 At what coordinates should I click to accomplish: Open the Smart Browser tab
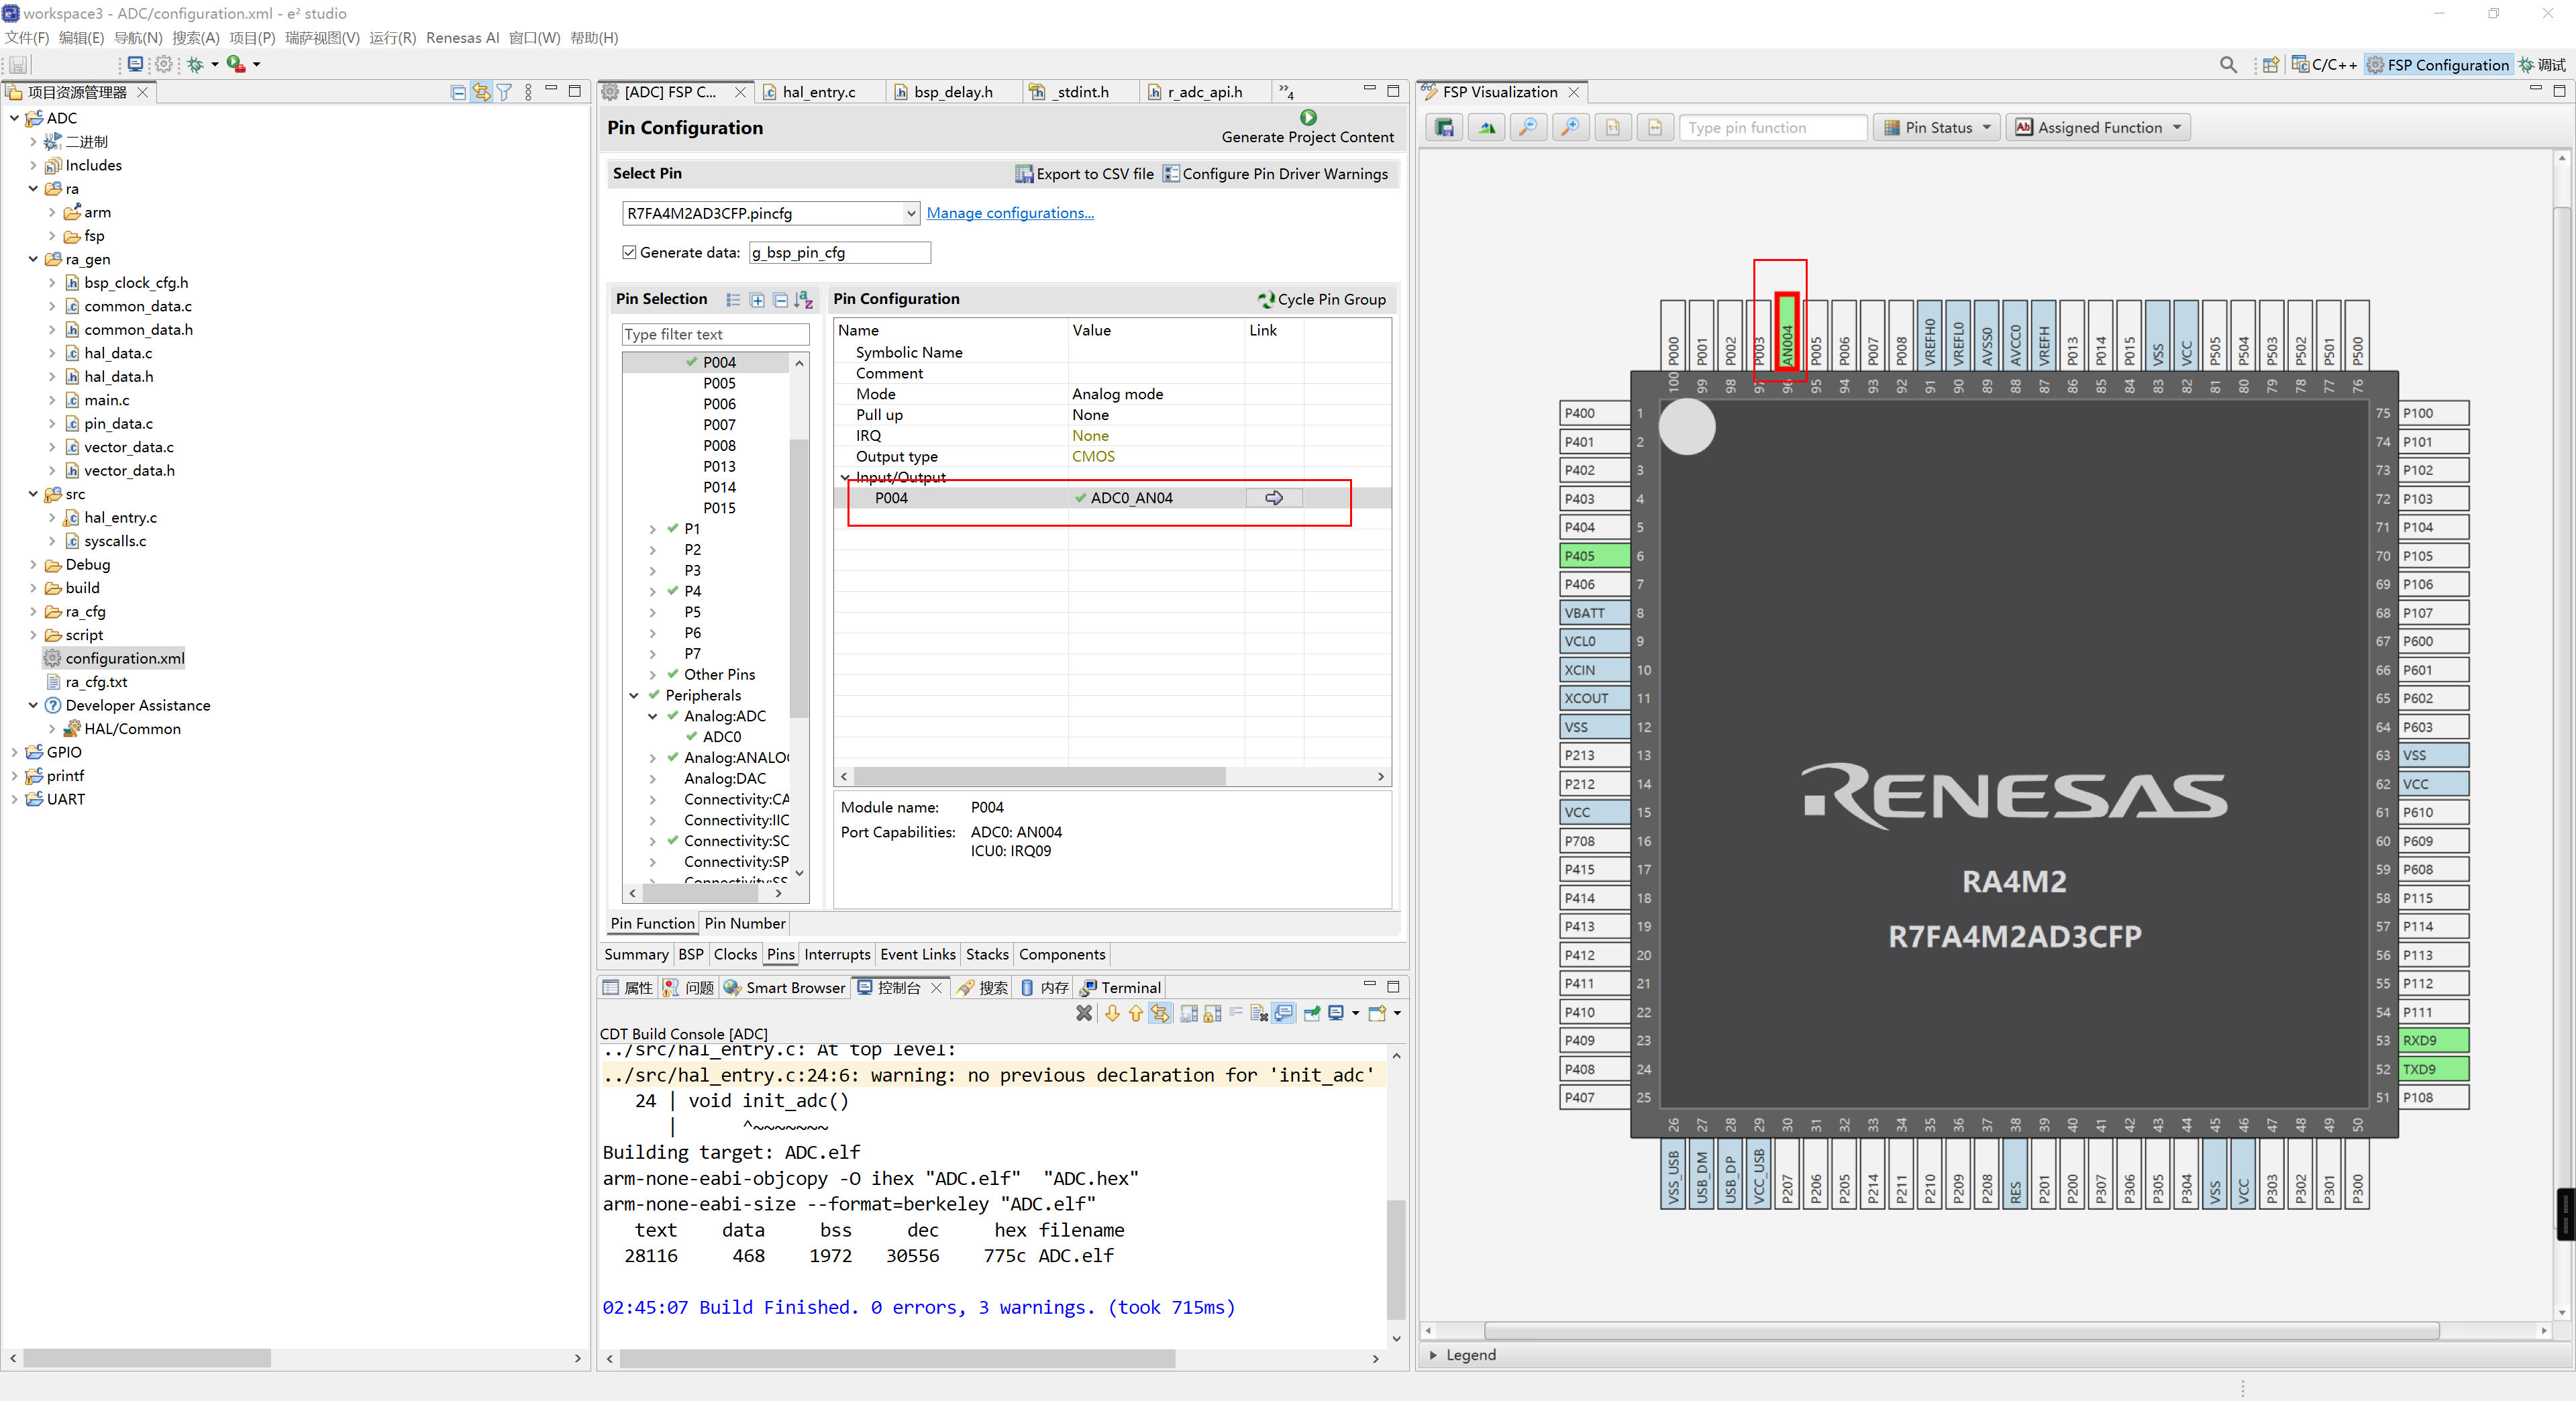pos(785,988)
